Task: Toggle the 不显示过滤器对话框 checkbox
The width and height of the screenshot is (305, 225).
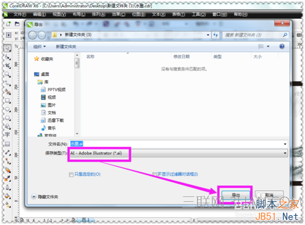Action: [x=155, y=174]
